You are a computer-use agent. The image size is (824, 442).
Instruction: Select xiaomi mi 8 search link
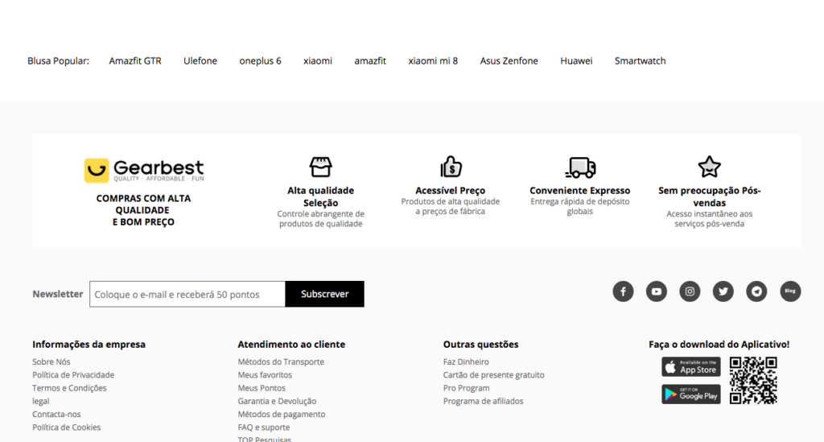433,61
